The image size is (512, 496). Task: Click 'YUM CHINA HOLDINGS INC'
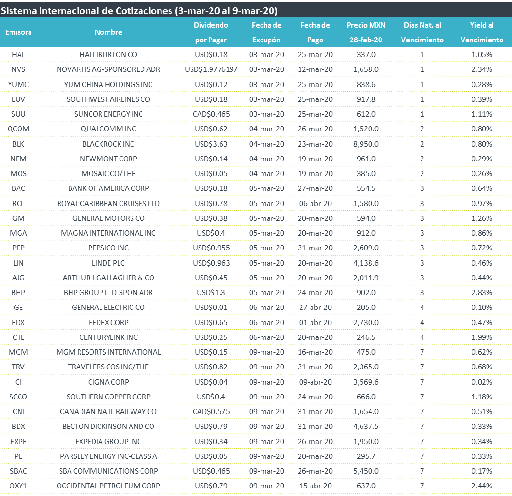(x=109, y=85)
